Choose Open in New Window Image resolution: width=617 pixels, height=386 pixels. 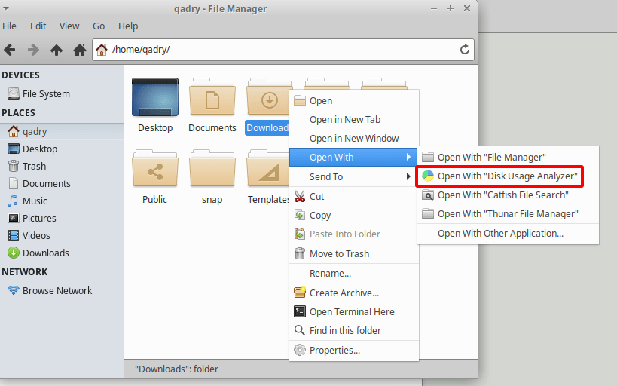[x=354, y=138]
